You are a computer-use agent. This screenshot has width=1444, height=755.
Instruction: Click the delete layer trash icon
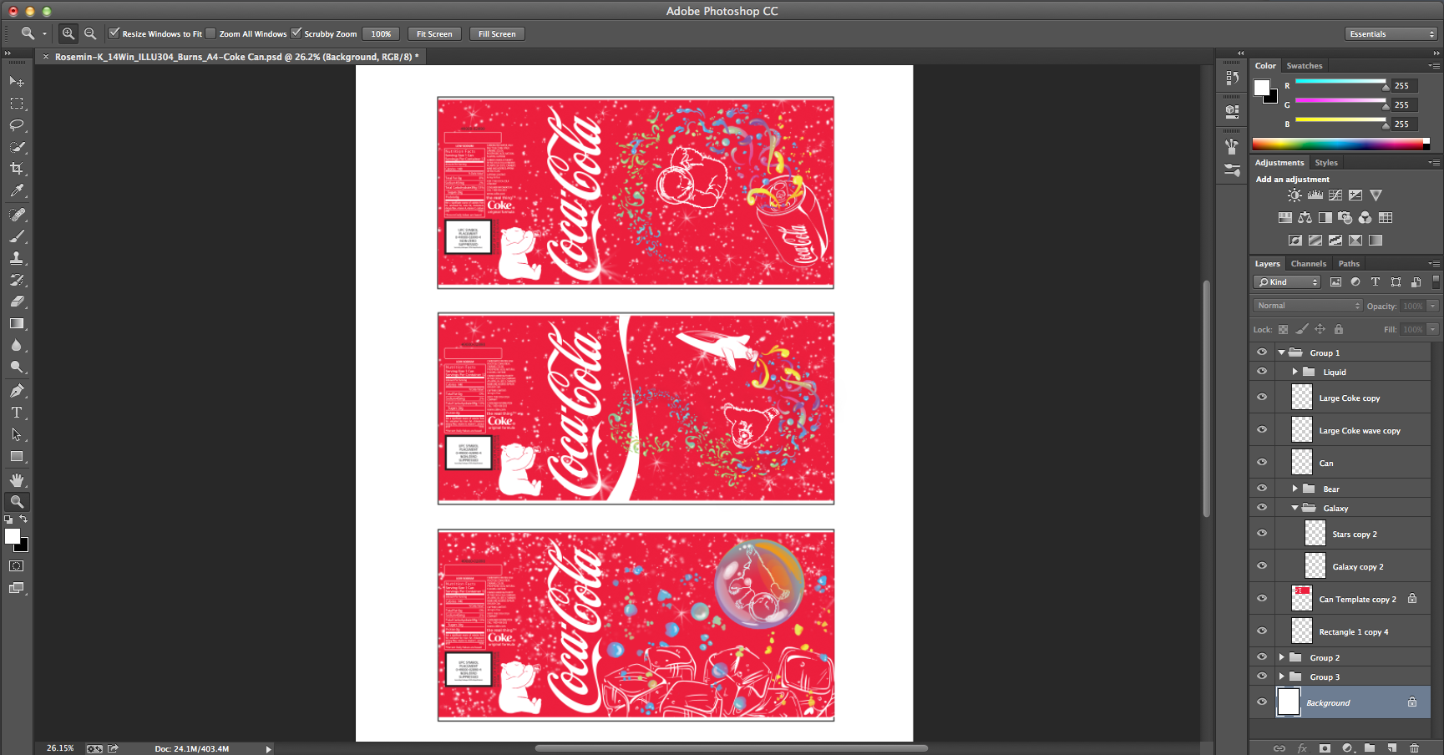1414,748
